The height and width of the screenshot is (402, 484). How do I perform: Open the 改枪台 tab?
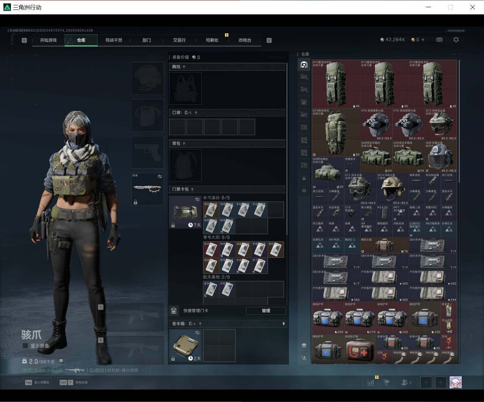[245, 40]
